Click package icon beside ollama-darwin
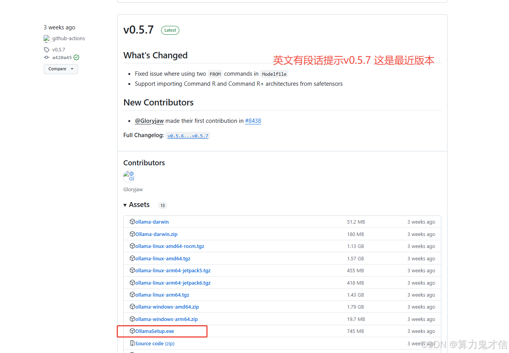The height and width of the screenshot is (353, 509). coord(132,222)
